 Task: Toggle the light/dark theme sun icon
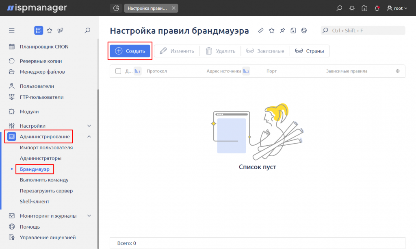point(352,8)
